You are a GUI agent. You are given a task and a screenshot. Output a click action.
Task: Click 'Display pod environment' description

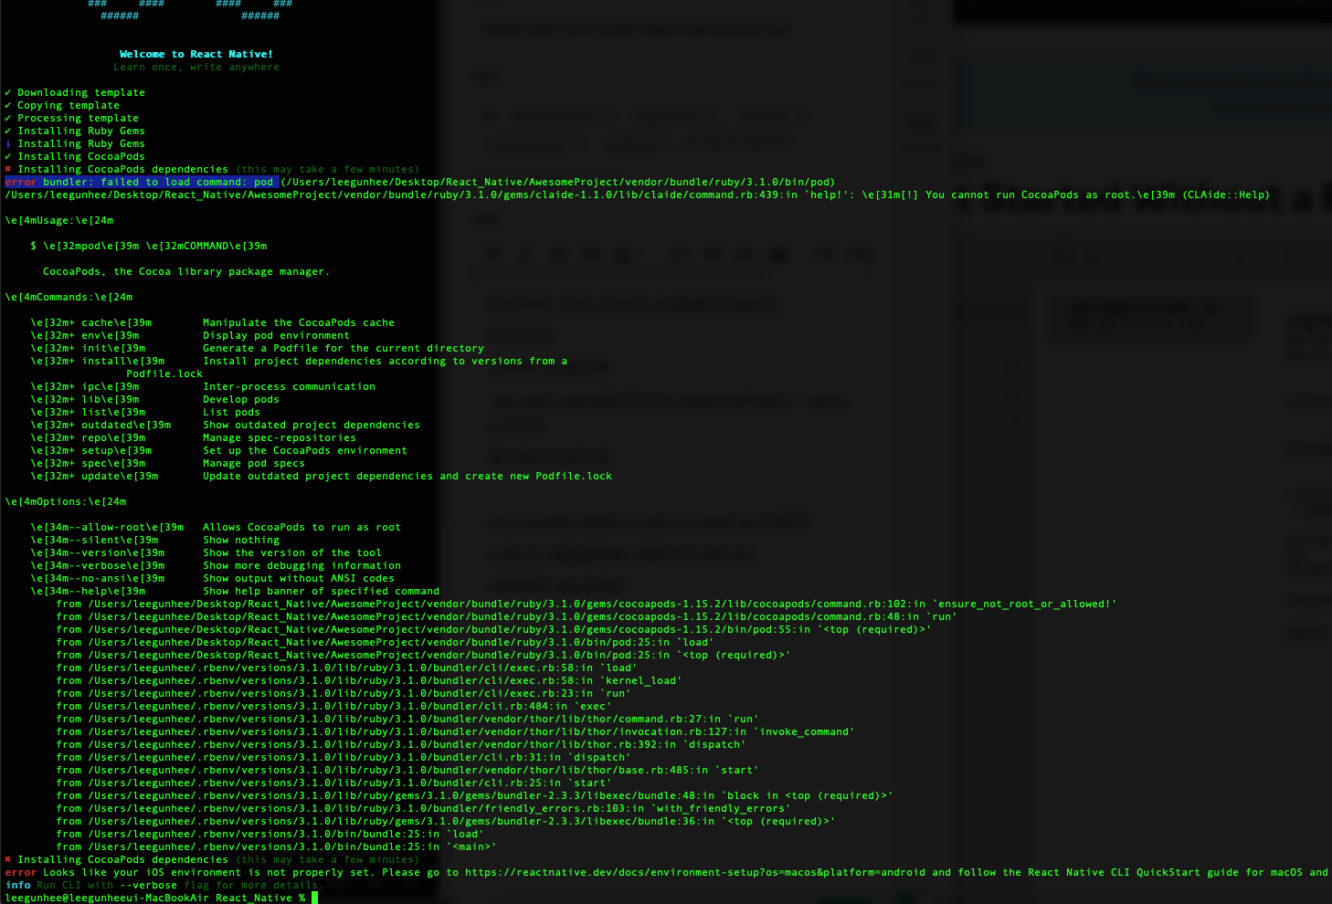(x=276, y=336)
